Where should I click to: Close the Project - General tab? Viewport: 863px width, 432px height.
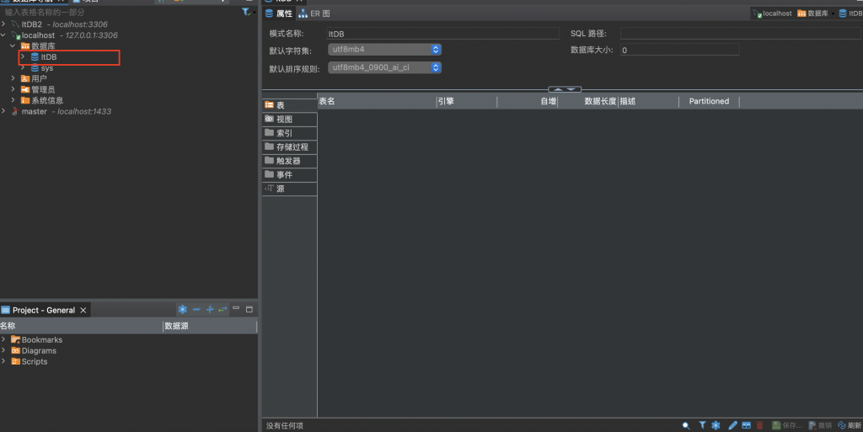pyautogui.click(x=83, y=310)
